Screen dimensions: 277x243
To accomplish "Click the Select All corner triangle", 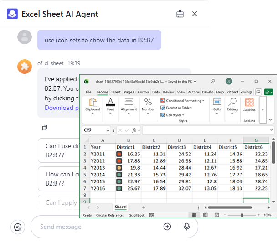I will click(87, 140).
